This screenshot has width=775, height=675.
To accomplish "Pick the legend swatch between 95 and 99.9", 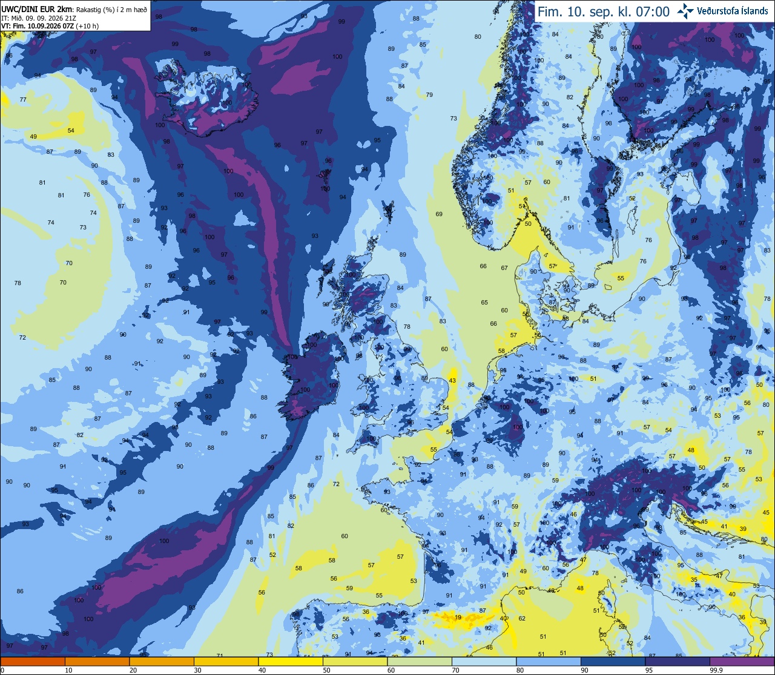I will coord(678,661).
